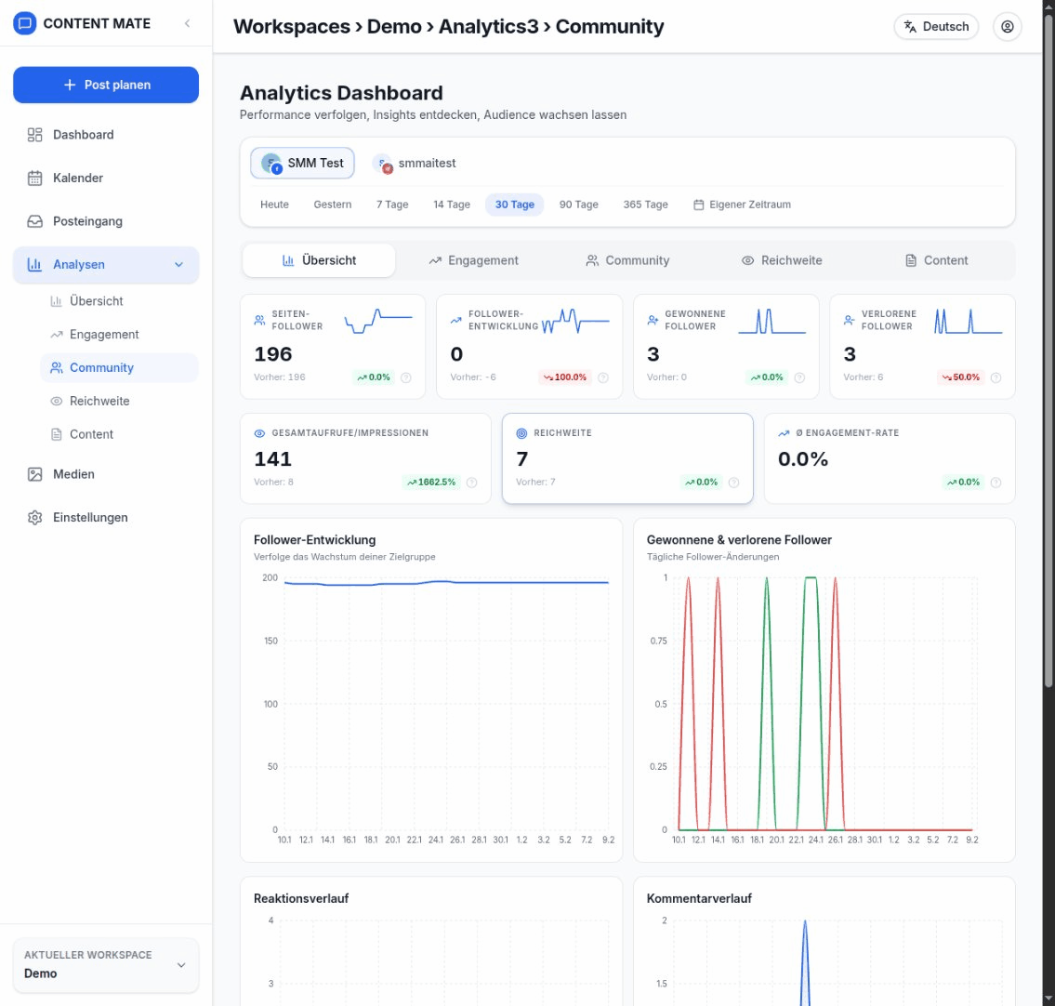Open the Deutsch language selector
The width and height of the screenshot is (1055, 1006).
(936, 27)
